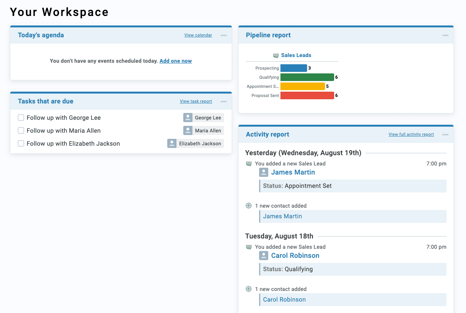466x313 pixels.
Task: Check off Follow up with George Lee
Action: (x=21, y=118)
